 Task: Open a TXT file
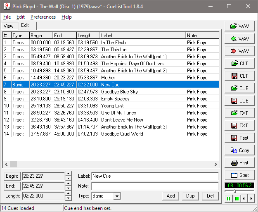click(239, 113)
